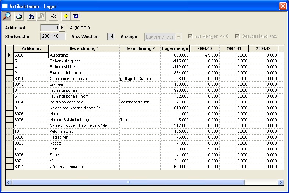
Task: Click the 'Radischen' cell
Action: [84, 137]
